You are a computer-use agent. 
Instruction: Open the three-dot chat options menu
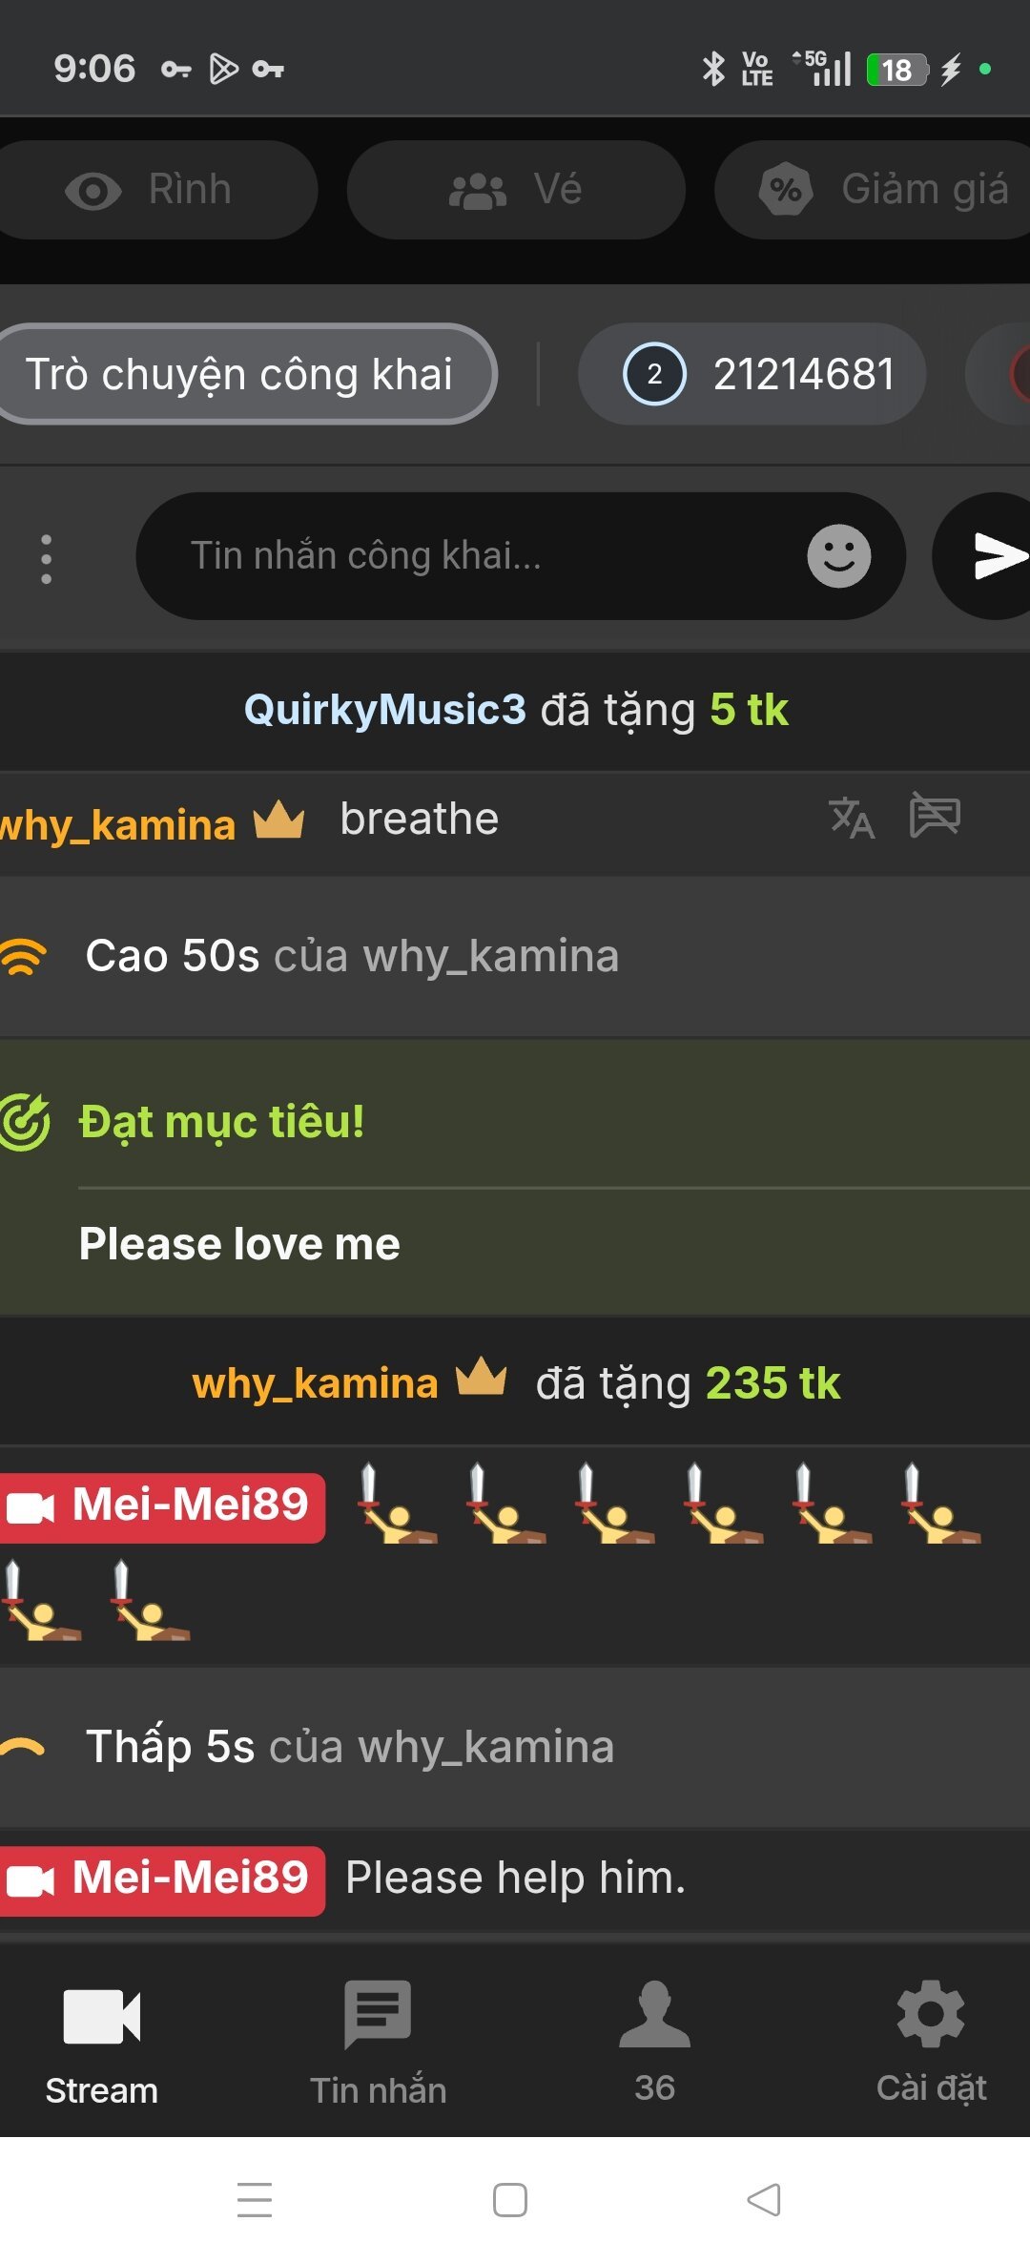point(46,558)
